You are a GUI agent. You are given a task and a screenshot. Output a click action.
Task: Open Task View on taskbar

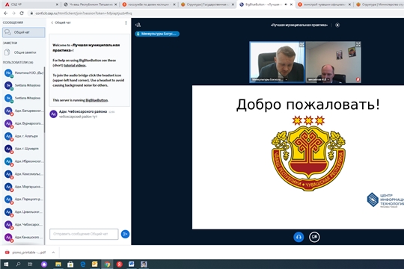(x=30, y=264)
